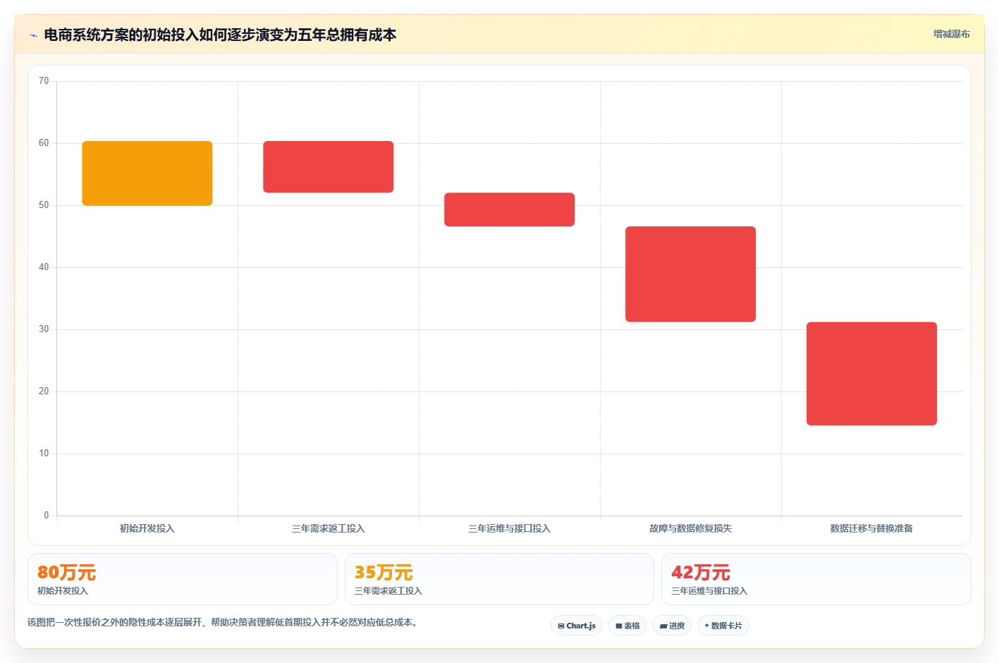The image size is (999, 663).
Task: Click the chart title about 五年总拥有成本
Action: coord(220,35)
